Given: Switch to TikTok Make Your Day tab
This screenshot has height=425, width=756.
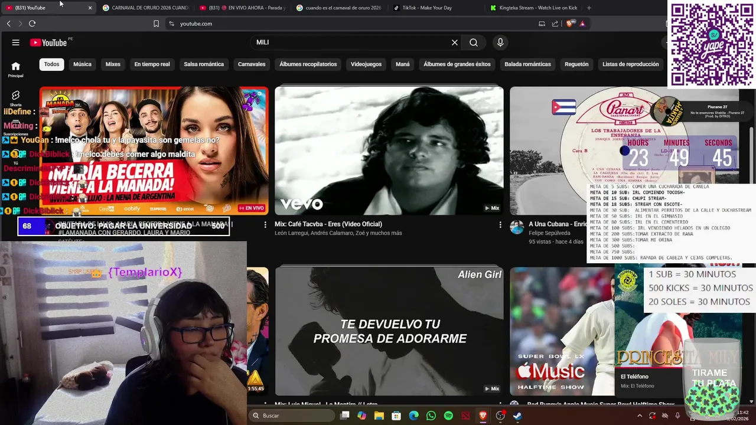Looking at the screenshot, I should click(x=436, y=8).
